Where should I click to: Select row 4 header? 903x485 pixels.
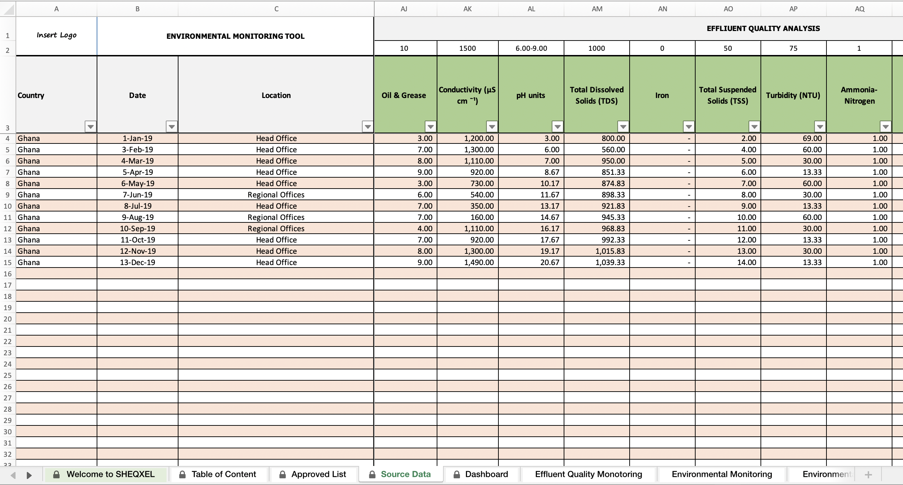tap(8, 139)
